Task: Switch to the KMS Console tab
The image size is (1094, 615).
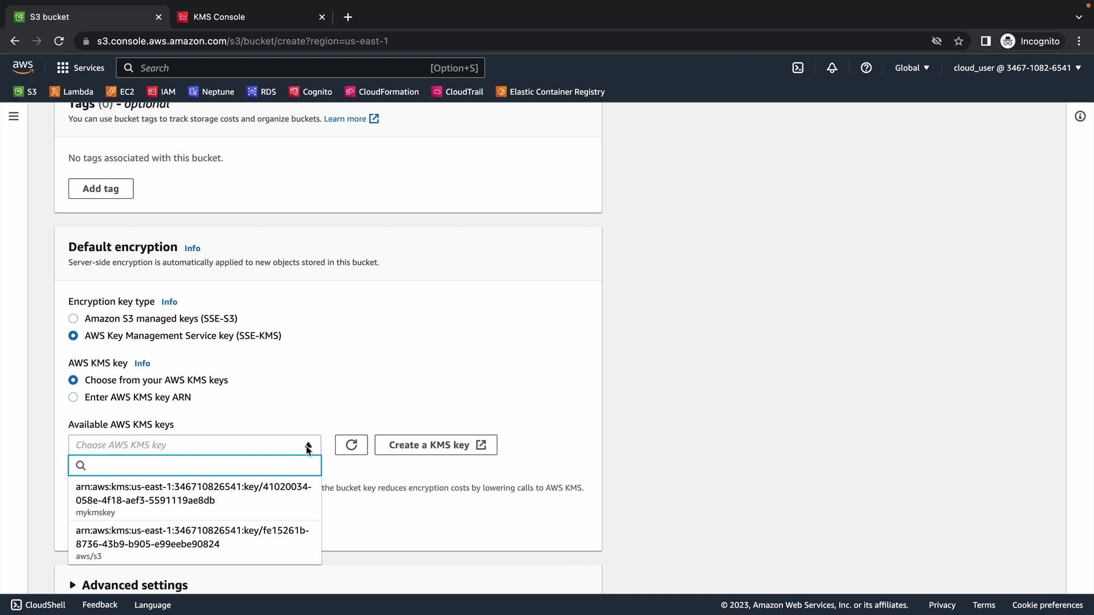Action: click(x=219, y=17)
